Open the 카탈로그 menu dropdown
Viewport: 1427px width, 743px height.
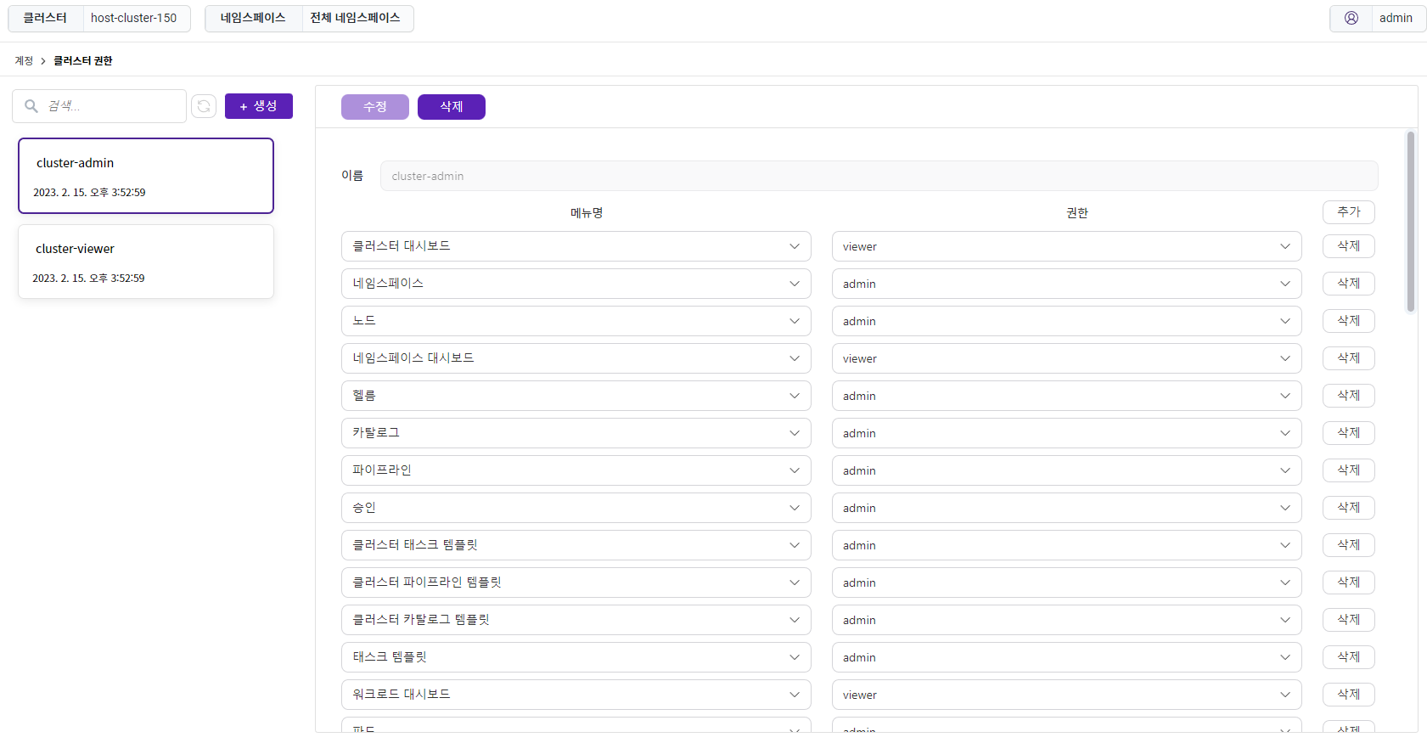(576, 433)
